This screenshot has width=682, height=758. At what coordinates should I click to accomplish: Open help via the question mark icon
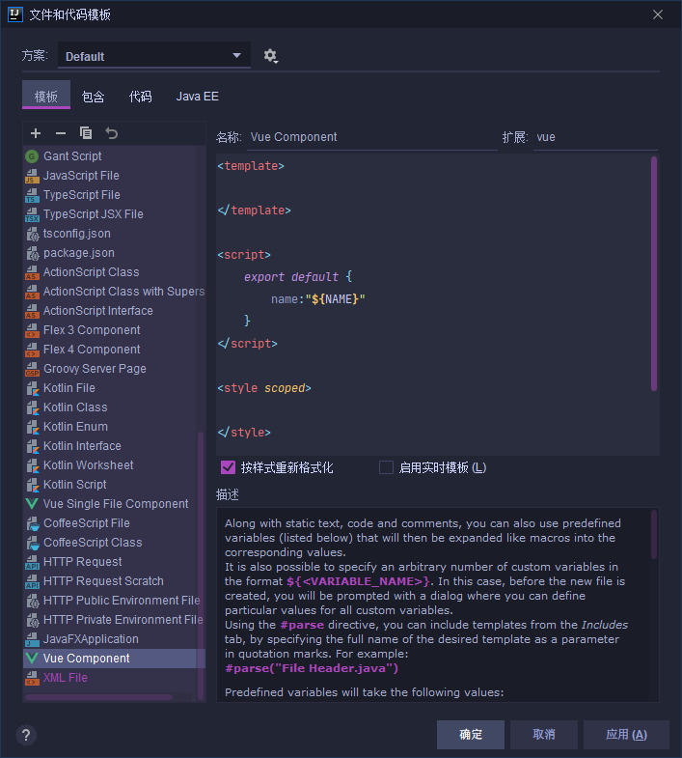(x=26, y=735)
